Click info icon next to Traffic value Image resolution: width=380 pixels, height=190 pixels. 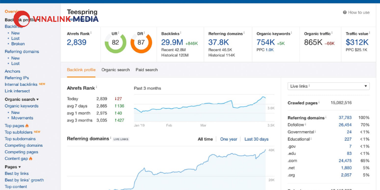[370, 33]
